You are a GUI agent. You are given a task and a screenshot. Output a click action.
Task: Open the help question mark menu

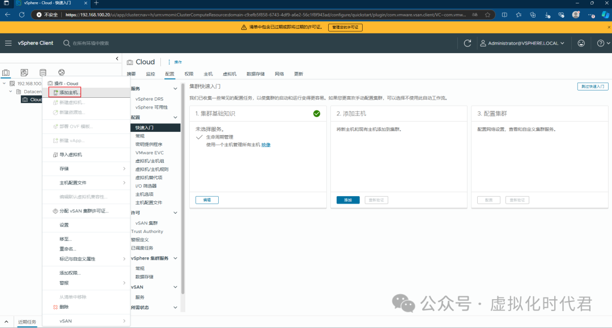[603, 43]
